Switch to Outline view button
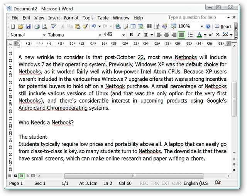This screenshot has height=196, width=247. point(27,176)
